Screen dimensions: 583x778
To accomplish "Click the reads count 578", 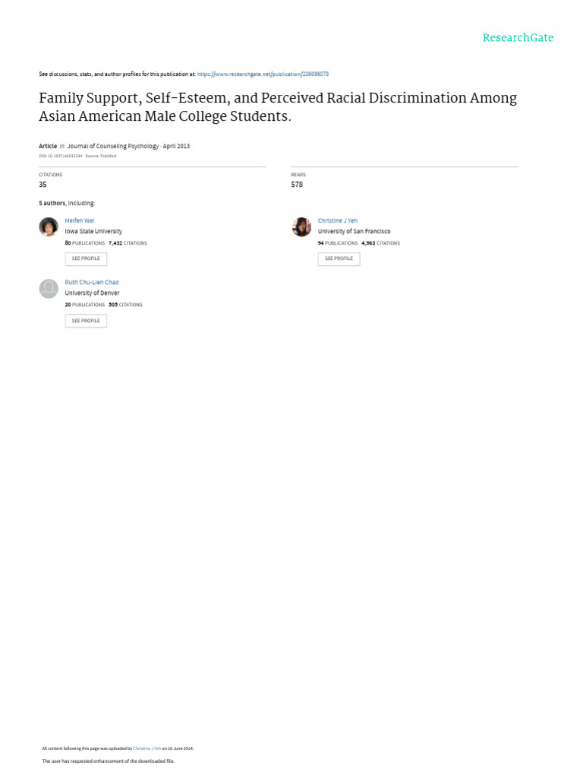I will [x=297, y=185].
